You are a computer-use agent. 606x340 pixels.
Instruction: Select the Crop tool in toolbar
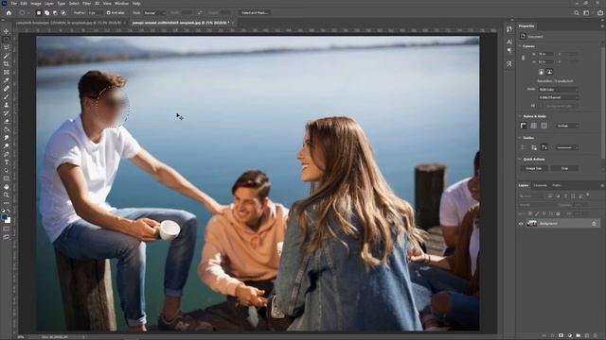click(7, 64)
